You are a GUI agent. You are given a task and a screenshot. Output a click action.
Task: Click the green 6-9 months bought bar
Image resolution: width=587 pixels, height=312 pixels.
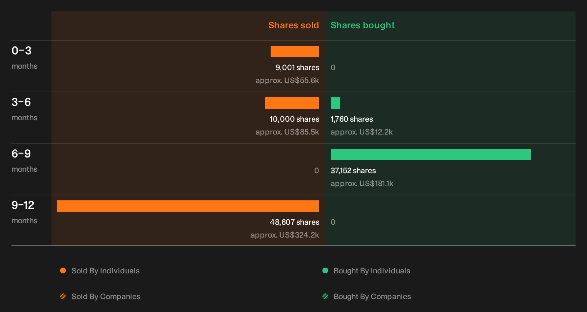pyautogui.click(x=431, y=155)
